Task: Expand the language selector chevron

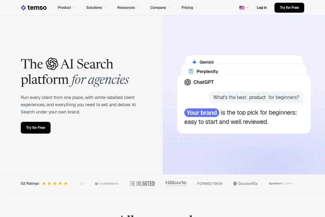Action: [247, 8]
